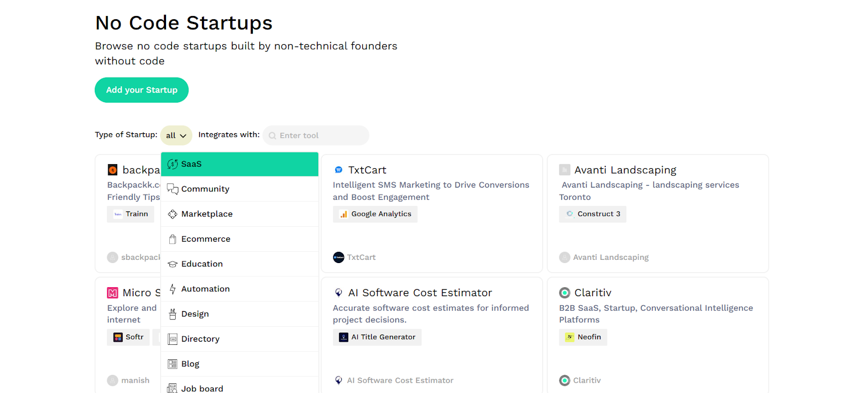
Task: Open the Type of Startup 'all' dropdown
Action: click(176, 136)
